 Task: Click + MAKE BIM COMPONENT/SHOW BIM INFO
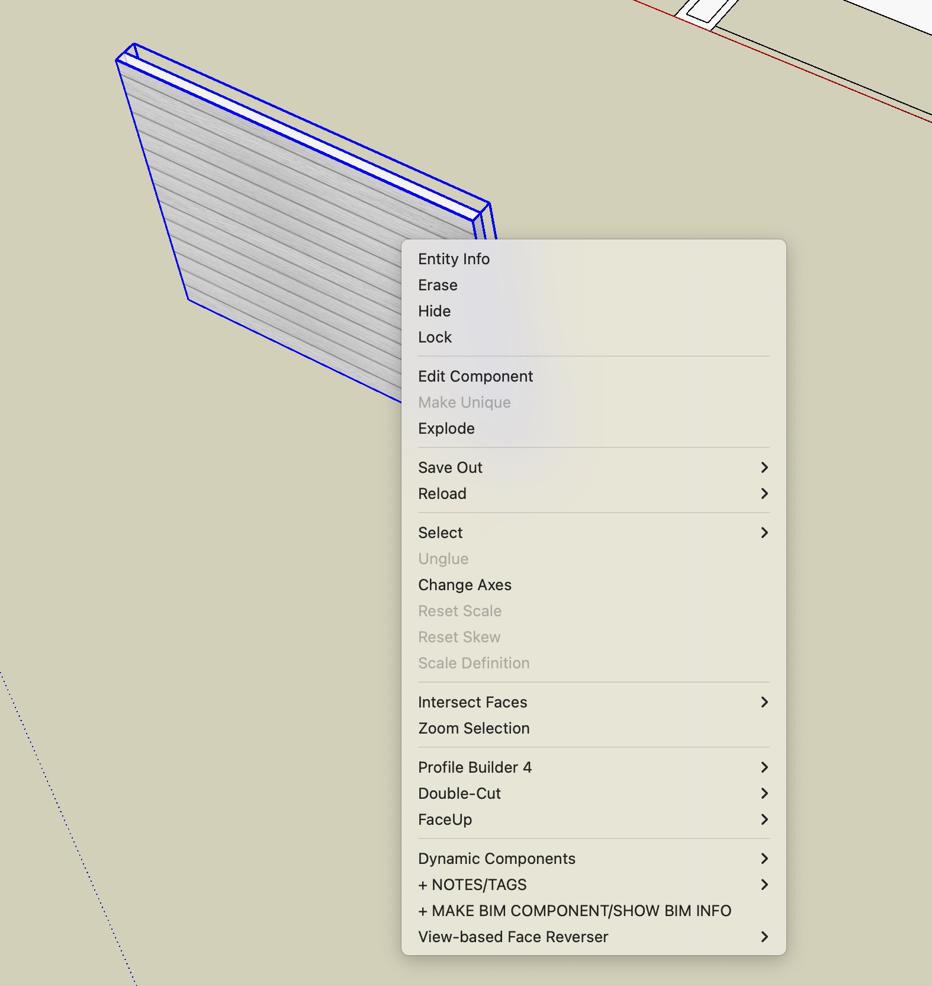[x=574, y=911]
